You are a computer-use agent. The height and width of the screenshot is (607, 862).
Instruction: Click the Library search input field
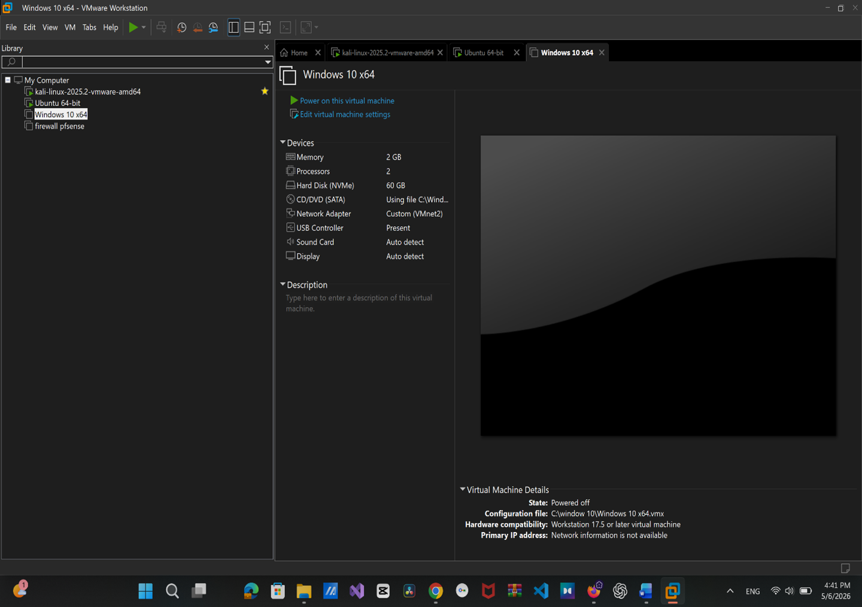tap(142, 62)
